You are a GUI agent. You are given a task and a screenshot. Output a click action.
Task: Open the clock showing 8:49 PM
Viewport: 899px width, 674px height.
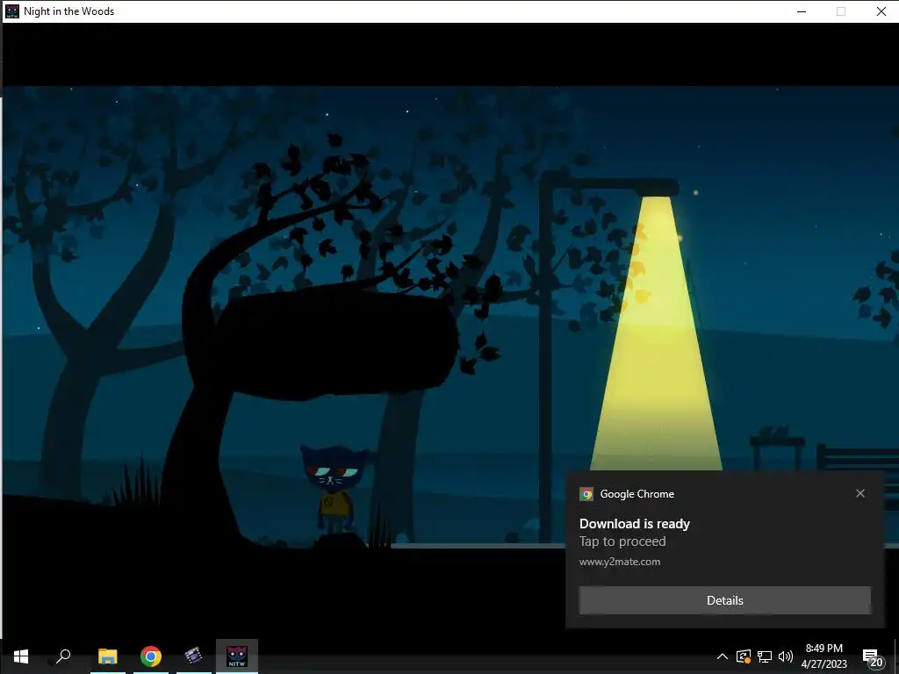[823, 649]
